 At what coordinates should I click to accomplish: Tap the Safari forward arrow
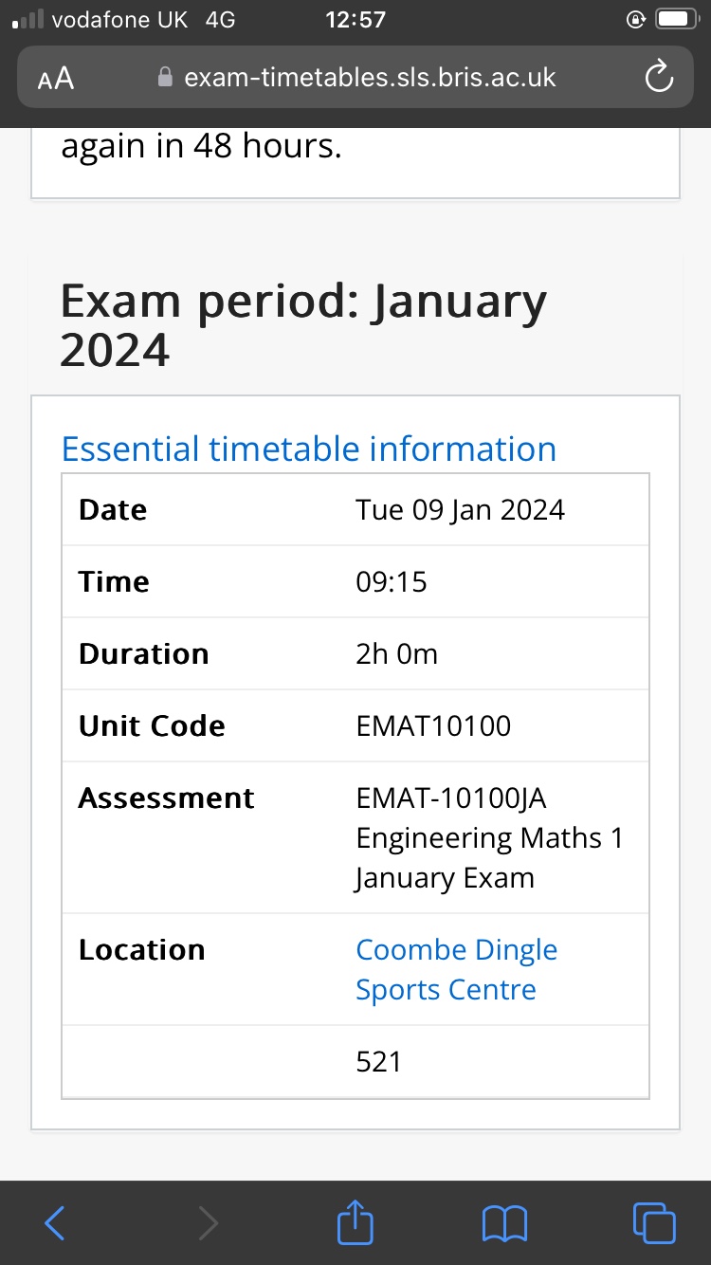(x=207, y=1223)
